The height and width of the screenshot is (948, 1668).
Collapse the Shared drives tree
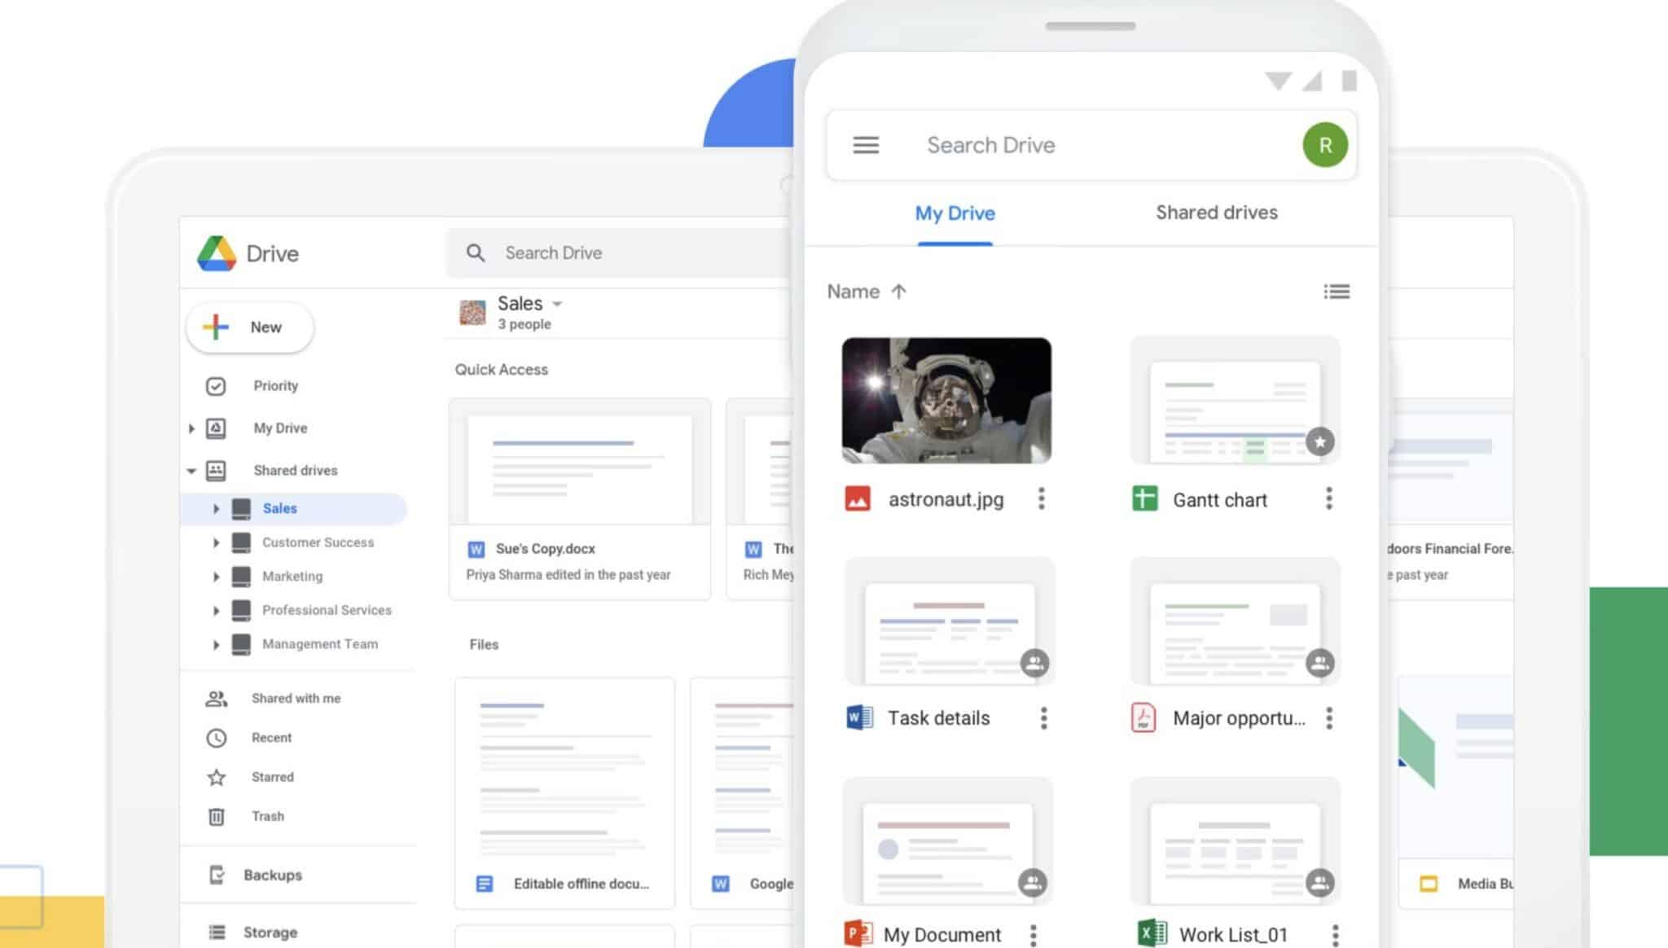(x=191, y=471)
